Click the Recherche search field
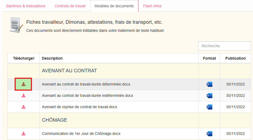 tap(224, 46)
